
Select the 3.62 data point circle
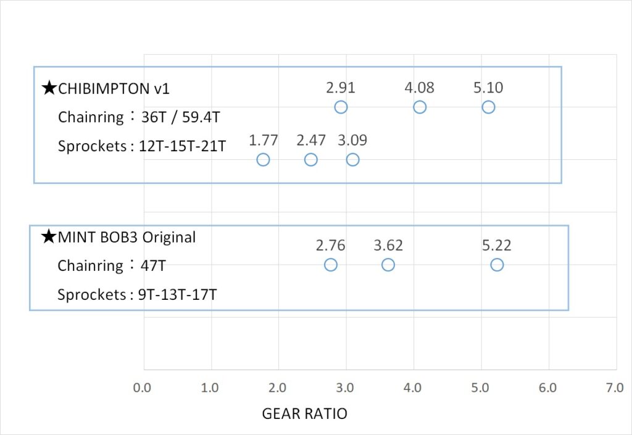[x=388, y=265]
